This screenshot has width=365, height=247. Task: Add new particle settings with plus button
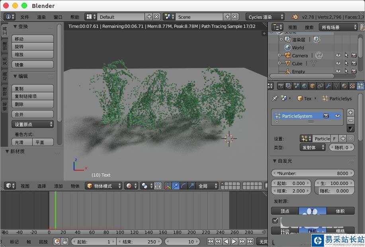[x=343, y=139]
